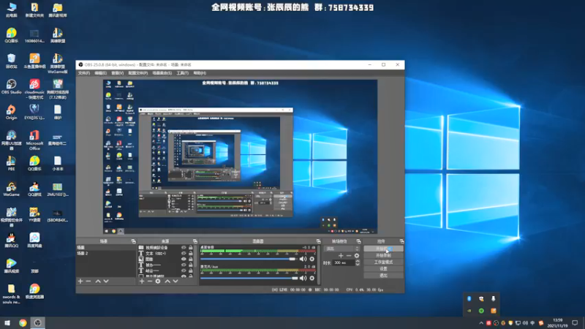This screenshot has height=329, width=585.
Task: Toggle the lock on the 图像 source
Action: click(191, 259)
